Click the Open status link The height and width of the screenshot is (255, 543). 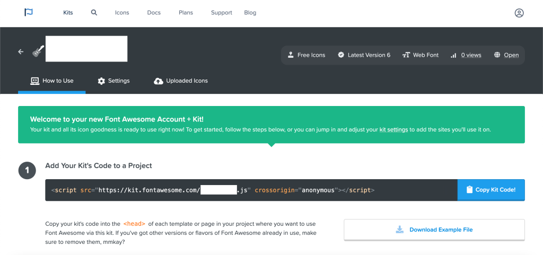click(x=511, y=55)
